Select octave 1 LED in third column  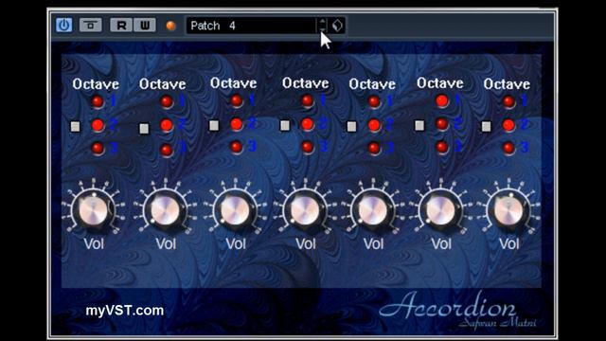click(x=237, y=101)
